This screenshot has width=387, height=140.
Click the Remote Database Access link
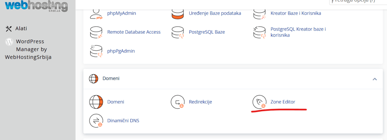pos(134,32)
